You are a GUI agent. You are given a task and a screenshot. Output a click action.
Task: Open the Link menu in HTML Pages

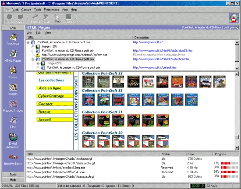point(29,33)
